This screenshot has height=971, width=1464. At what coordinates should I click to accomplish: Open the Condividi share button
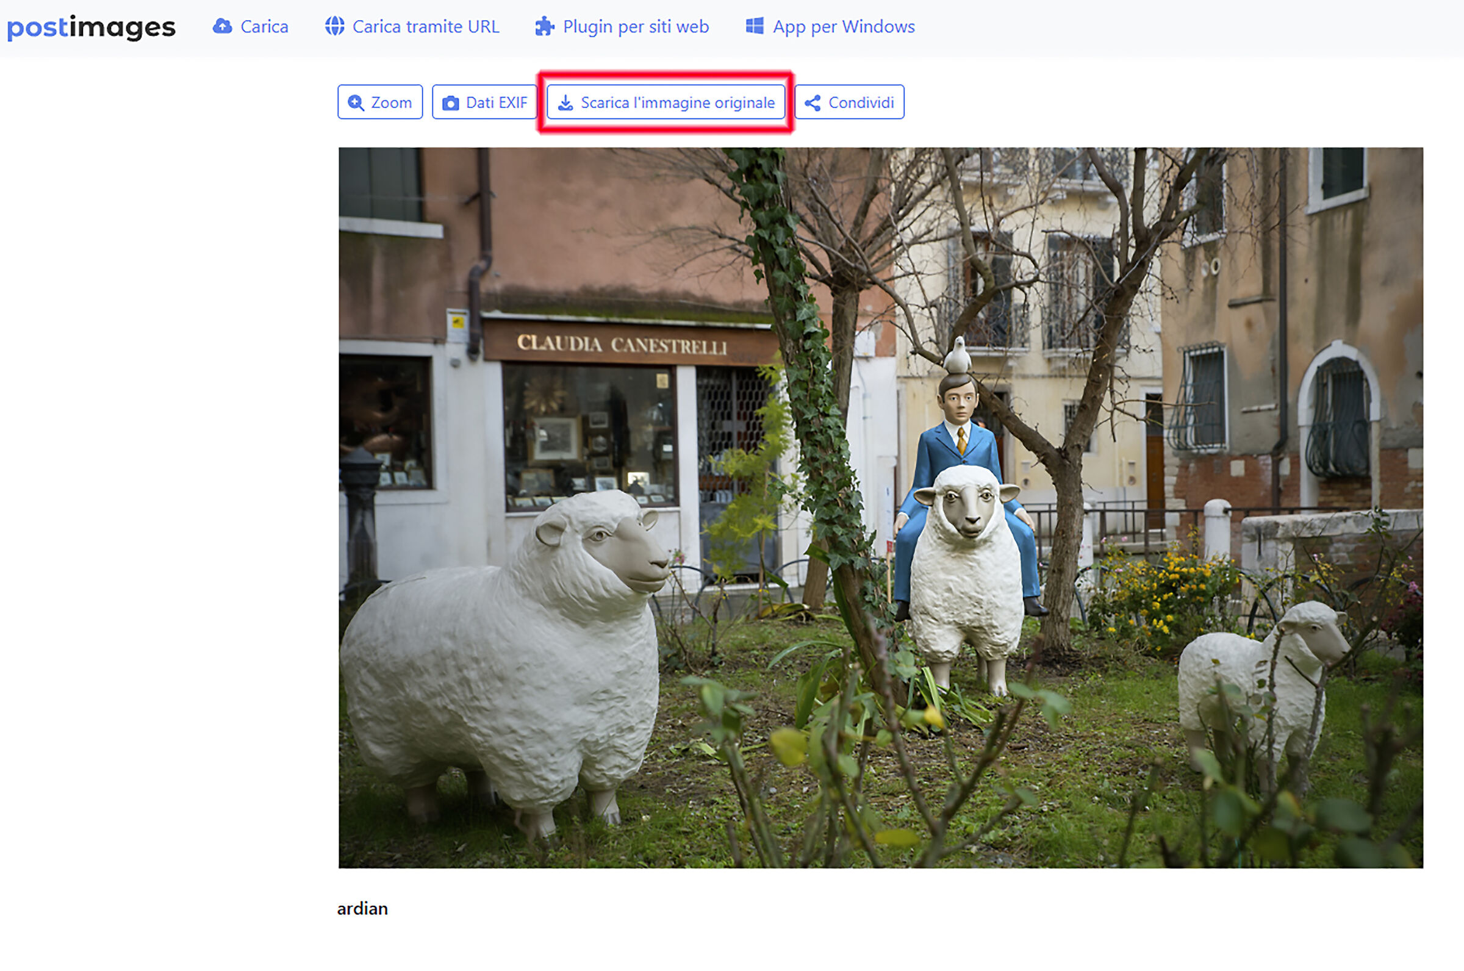(x=849, y=102)
